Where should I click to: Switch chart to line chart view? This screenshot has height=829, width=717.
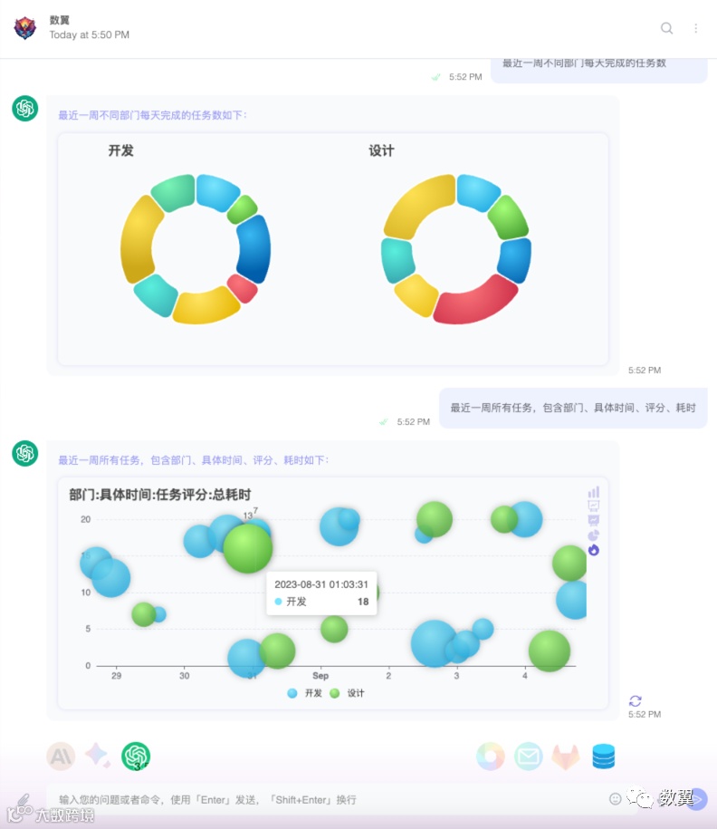point(594,506)
